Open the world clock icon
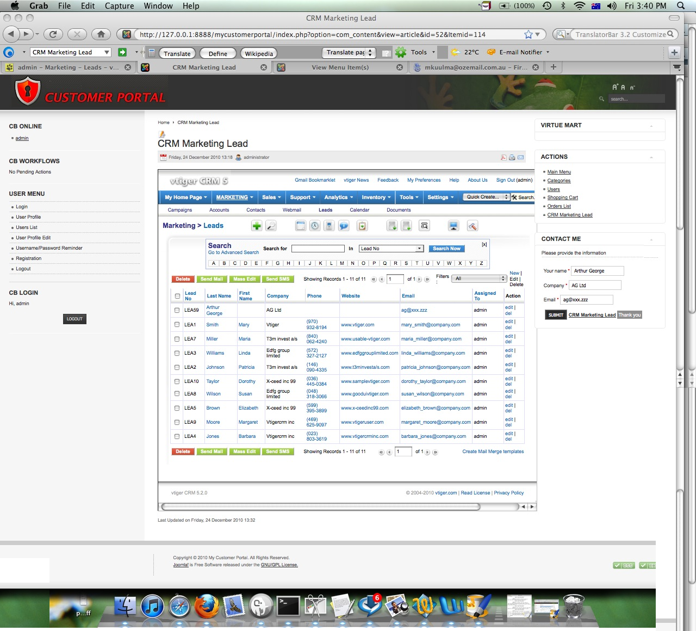This screenshot has width=696, height=631. [x=315, y=226]
